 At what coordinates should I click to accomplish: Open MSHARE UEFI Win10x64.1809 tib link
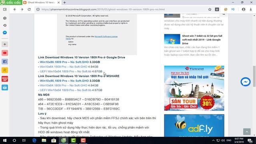pos(66,90)
